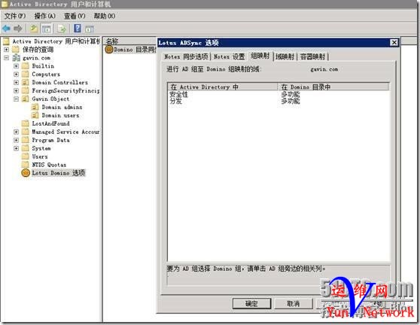The image size is (420, 325).
Task: Open the 查看(V) menu
Action: (75, 16)
